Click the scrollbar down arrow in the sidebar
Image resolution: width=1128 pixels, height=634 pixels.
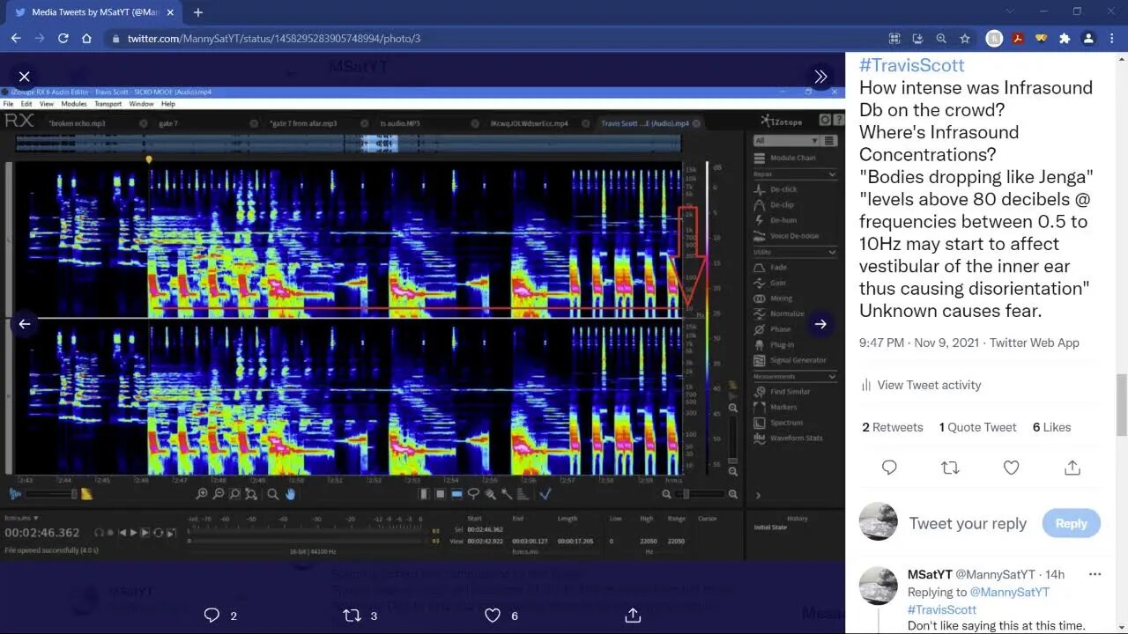click(x=1121, y=627)
